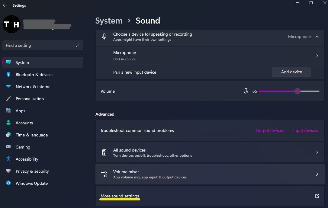The height and width of the screenshot is (208, 328).
Task: Click the search magnifier icon
Action: click(78, 45)
